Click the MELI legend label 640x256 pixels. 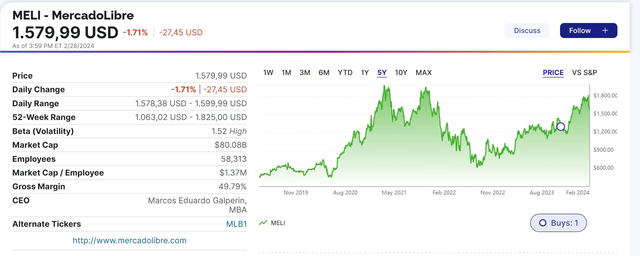278,223
